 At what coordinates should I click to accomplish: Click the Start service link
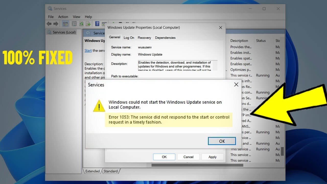click(x=88, y=51)
